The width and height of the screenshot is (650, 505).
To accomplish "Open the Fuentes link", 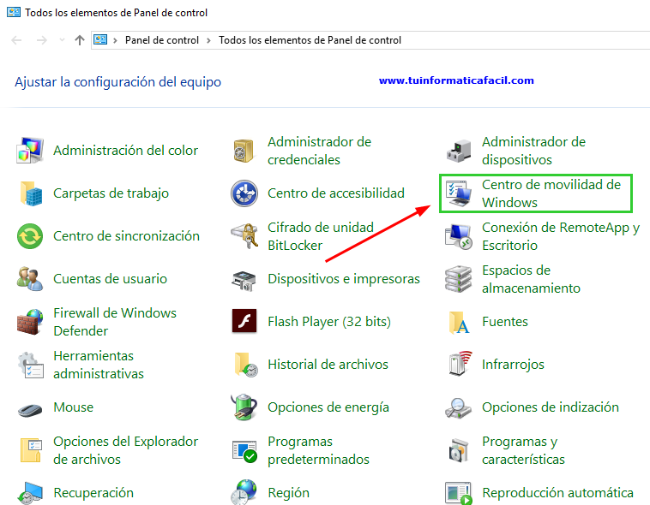I will 505,322.
